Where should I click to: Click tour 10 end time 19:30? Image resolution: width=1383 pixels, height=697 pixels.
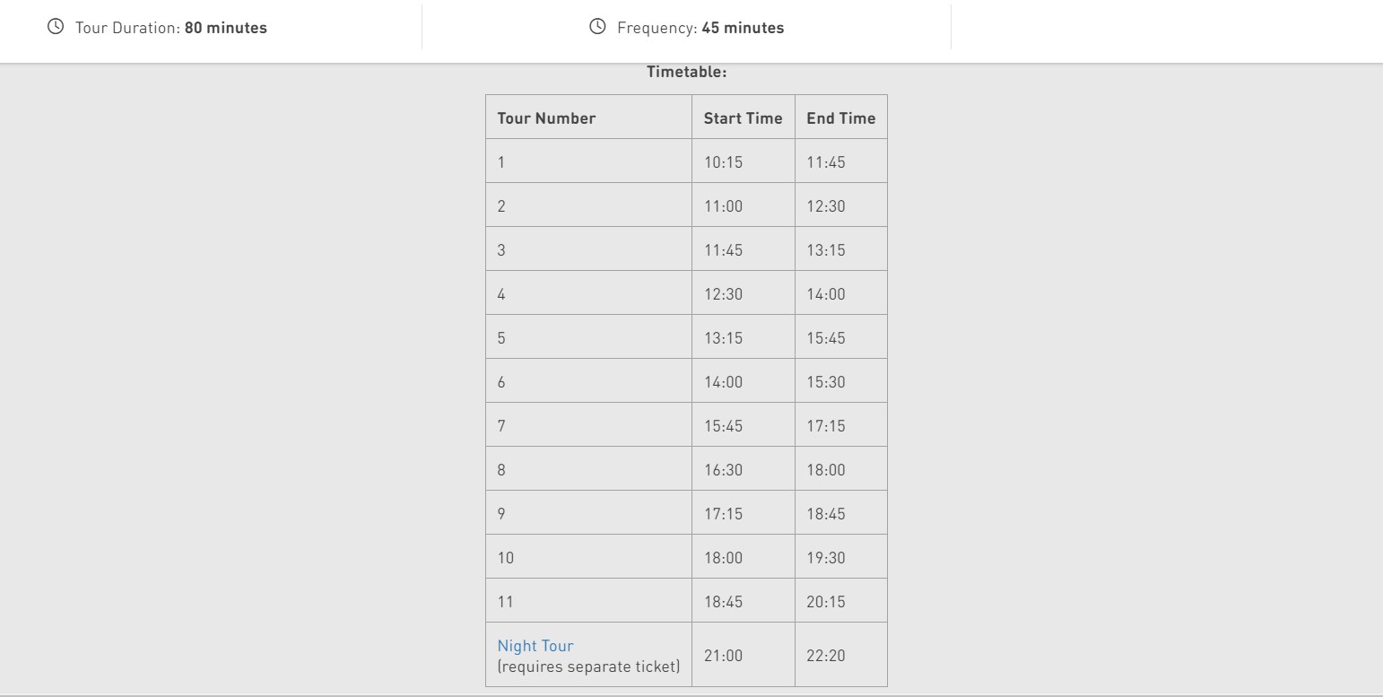(x=826, y=558)
